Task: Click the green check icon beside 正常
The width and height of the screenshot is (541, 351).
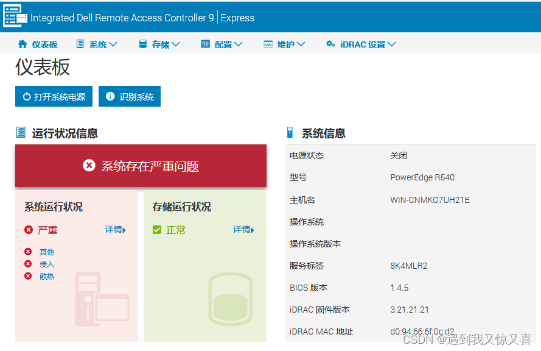Action: tap(157, 230)
